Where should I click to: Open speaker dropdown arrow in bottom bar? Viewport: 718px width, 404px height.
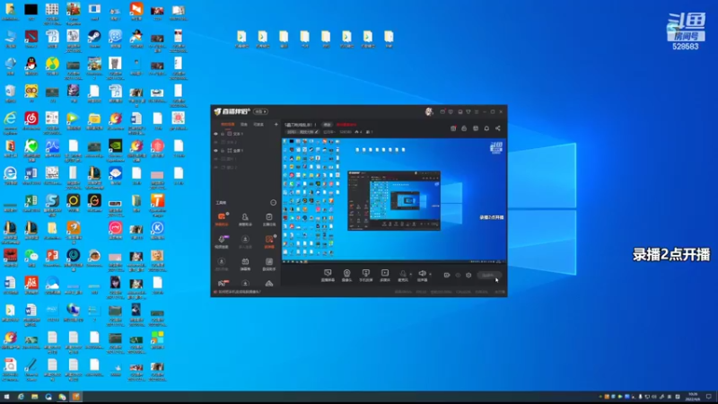[430, 274]
